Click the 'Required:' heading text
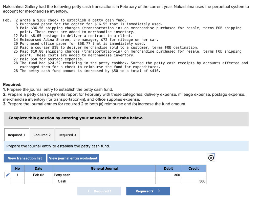 point(12,84)
